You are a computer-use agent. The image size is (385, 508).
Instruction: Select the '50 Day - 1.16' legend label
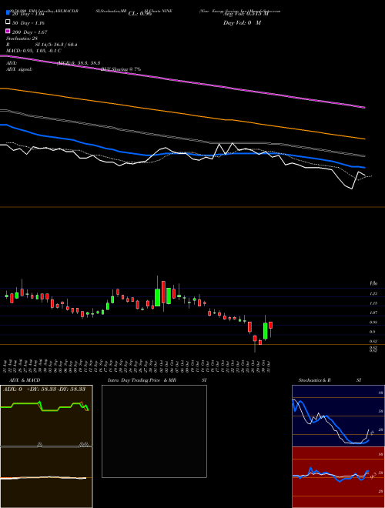coord(28,23)
